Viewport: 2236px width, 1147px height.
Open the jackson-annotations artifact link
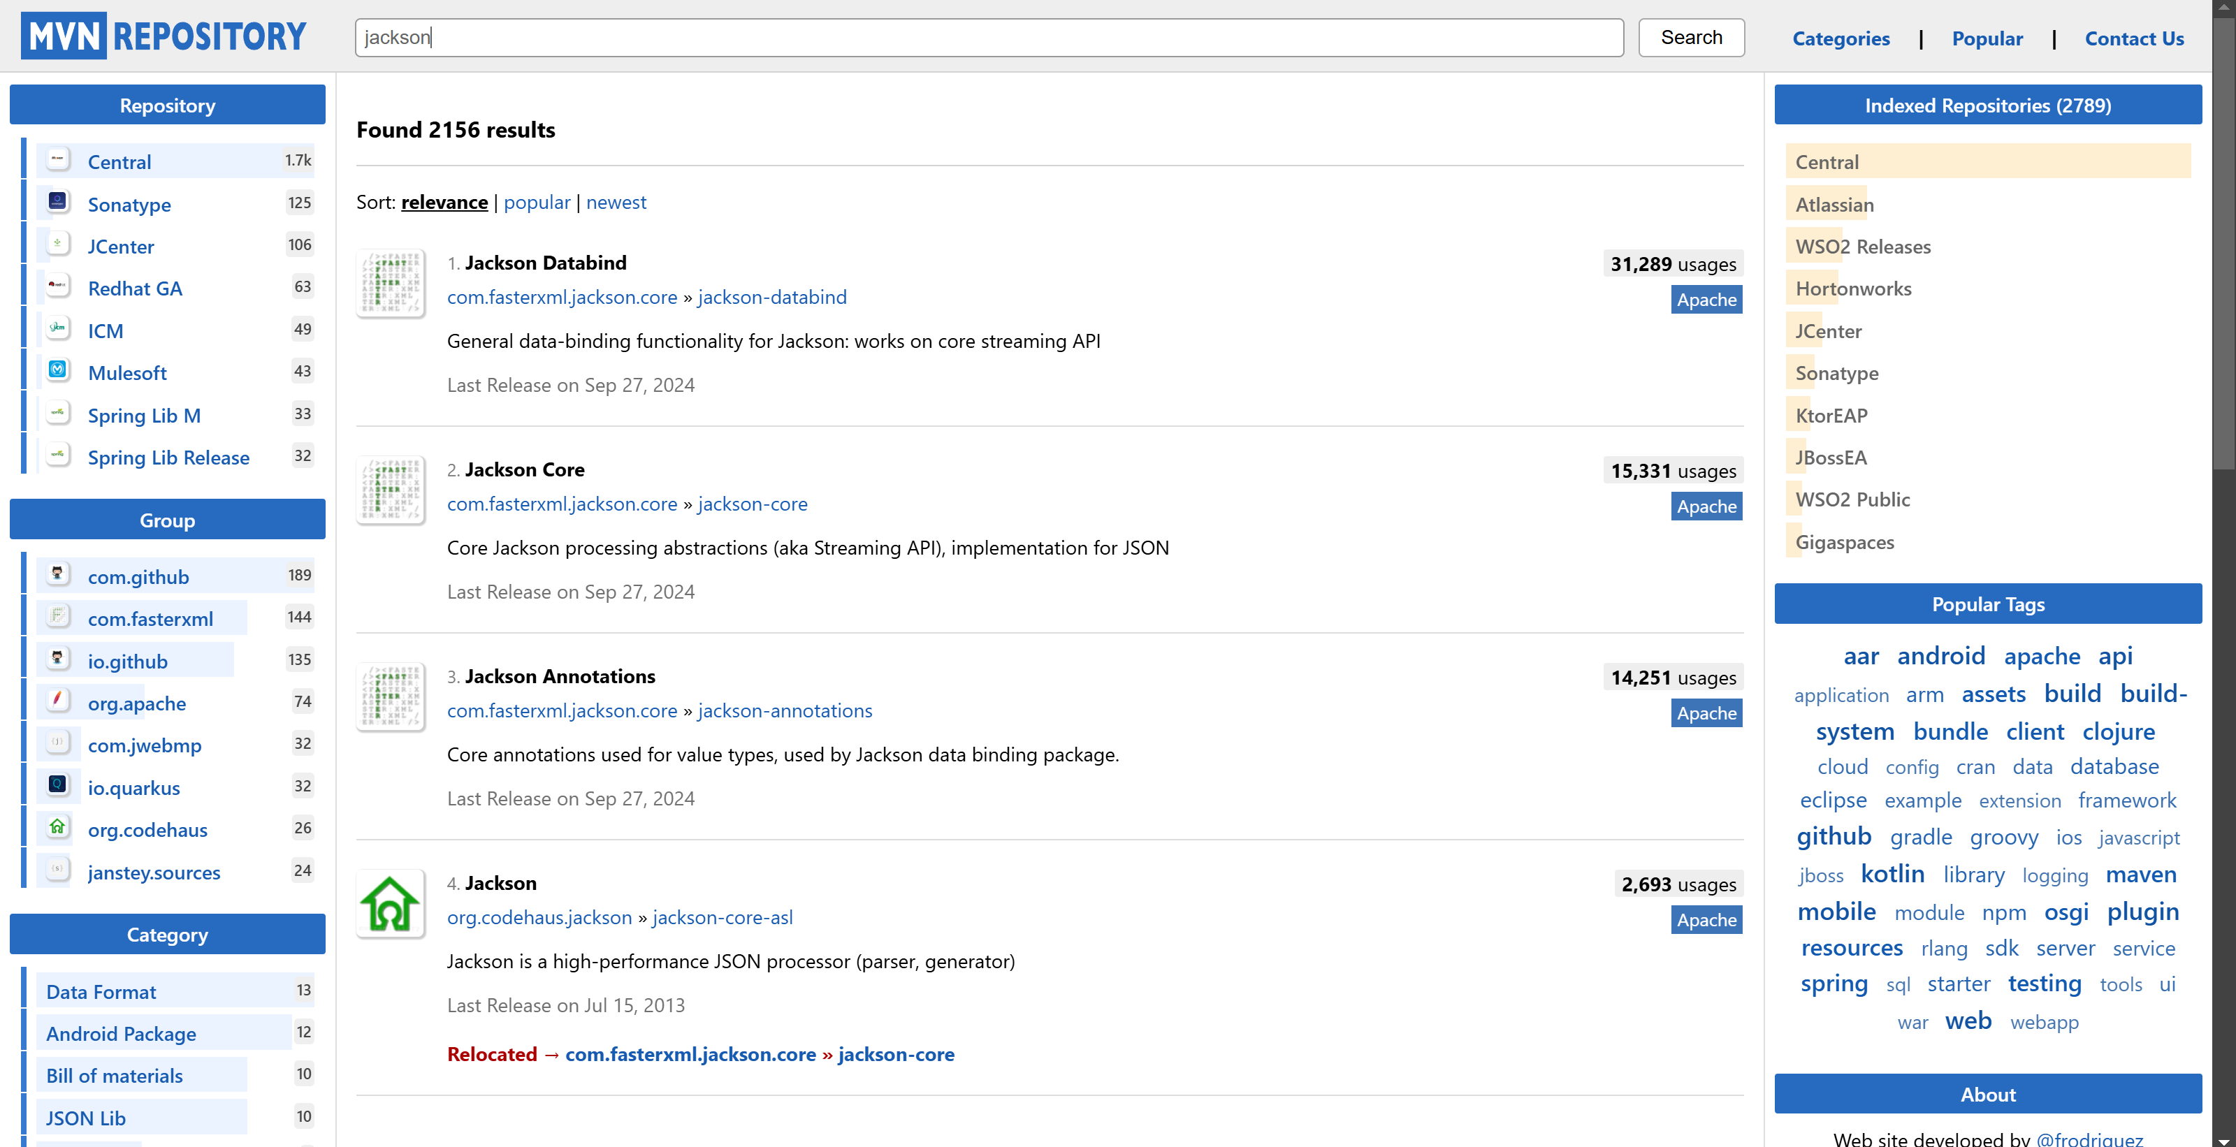tap(784, 710)
